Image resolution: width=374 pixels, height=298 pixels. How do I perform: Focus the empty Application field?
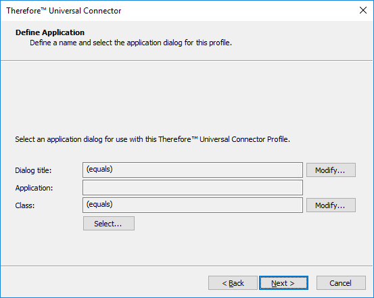[x=193, y=188]
